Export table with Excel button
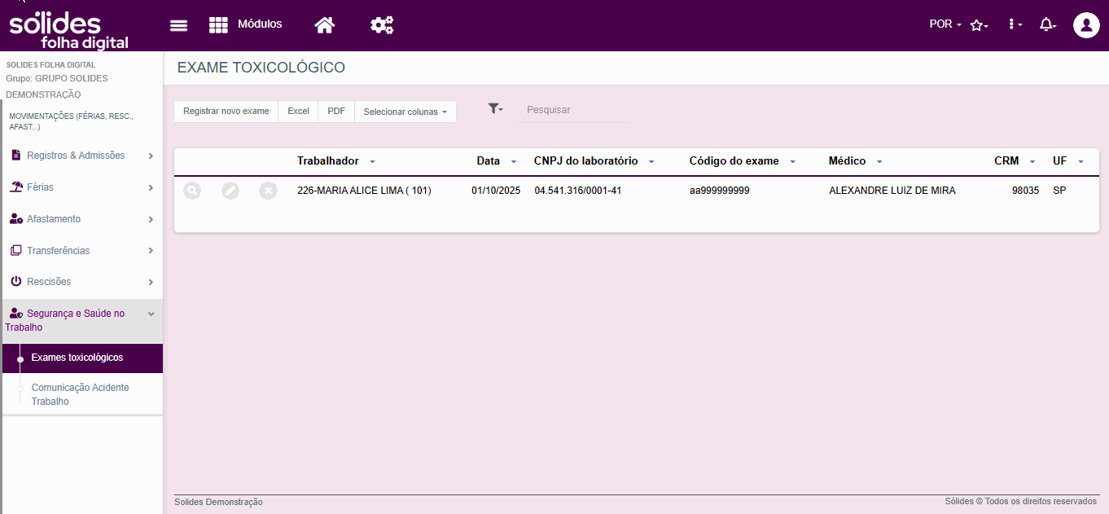This screenshot has width=1109, height=514. click(298, 112)
